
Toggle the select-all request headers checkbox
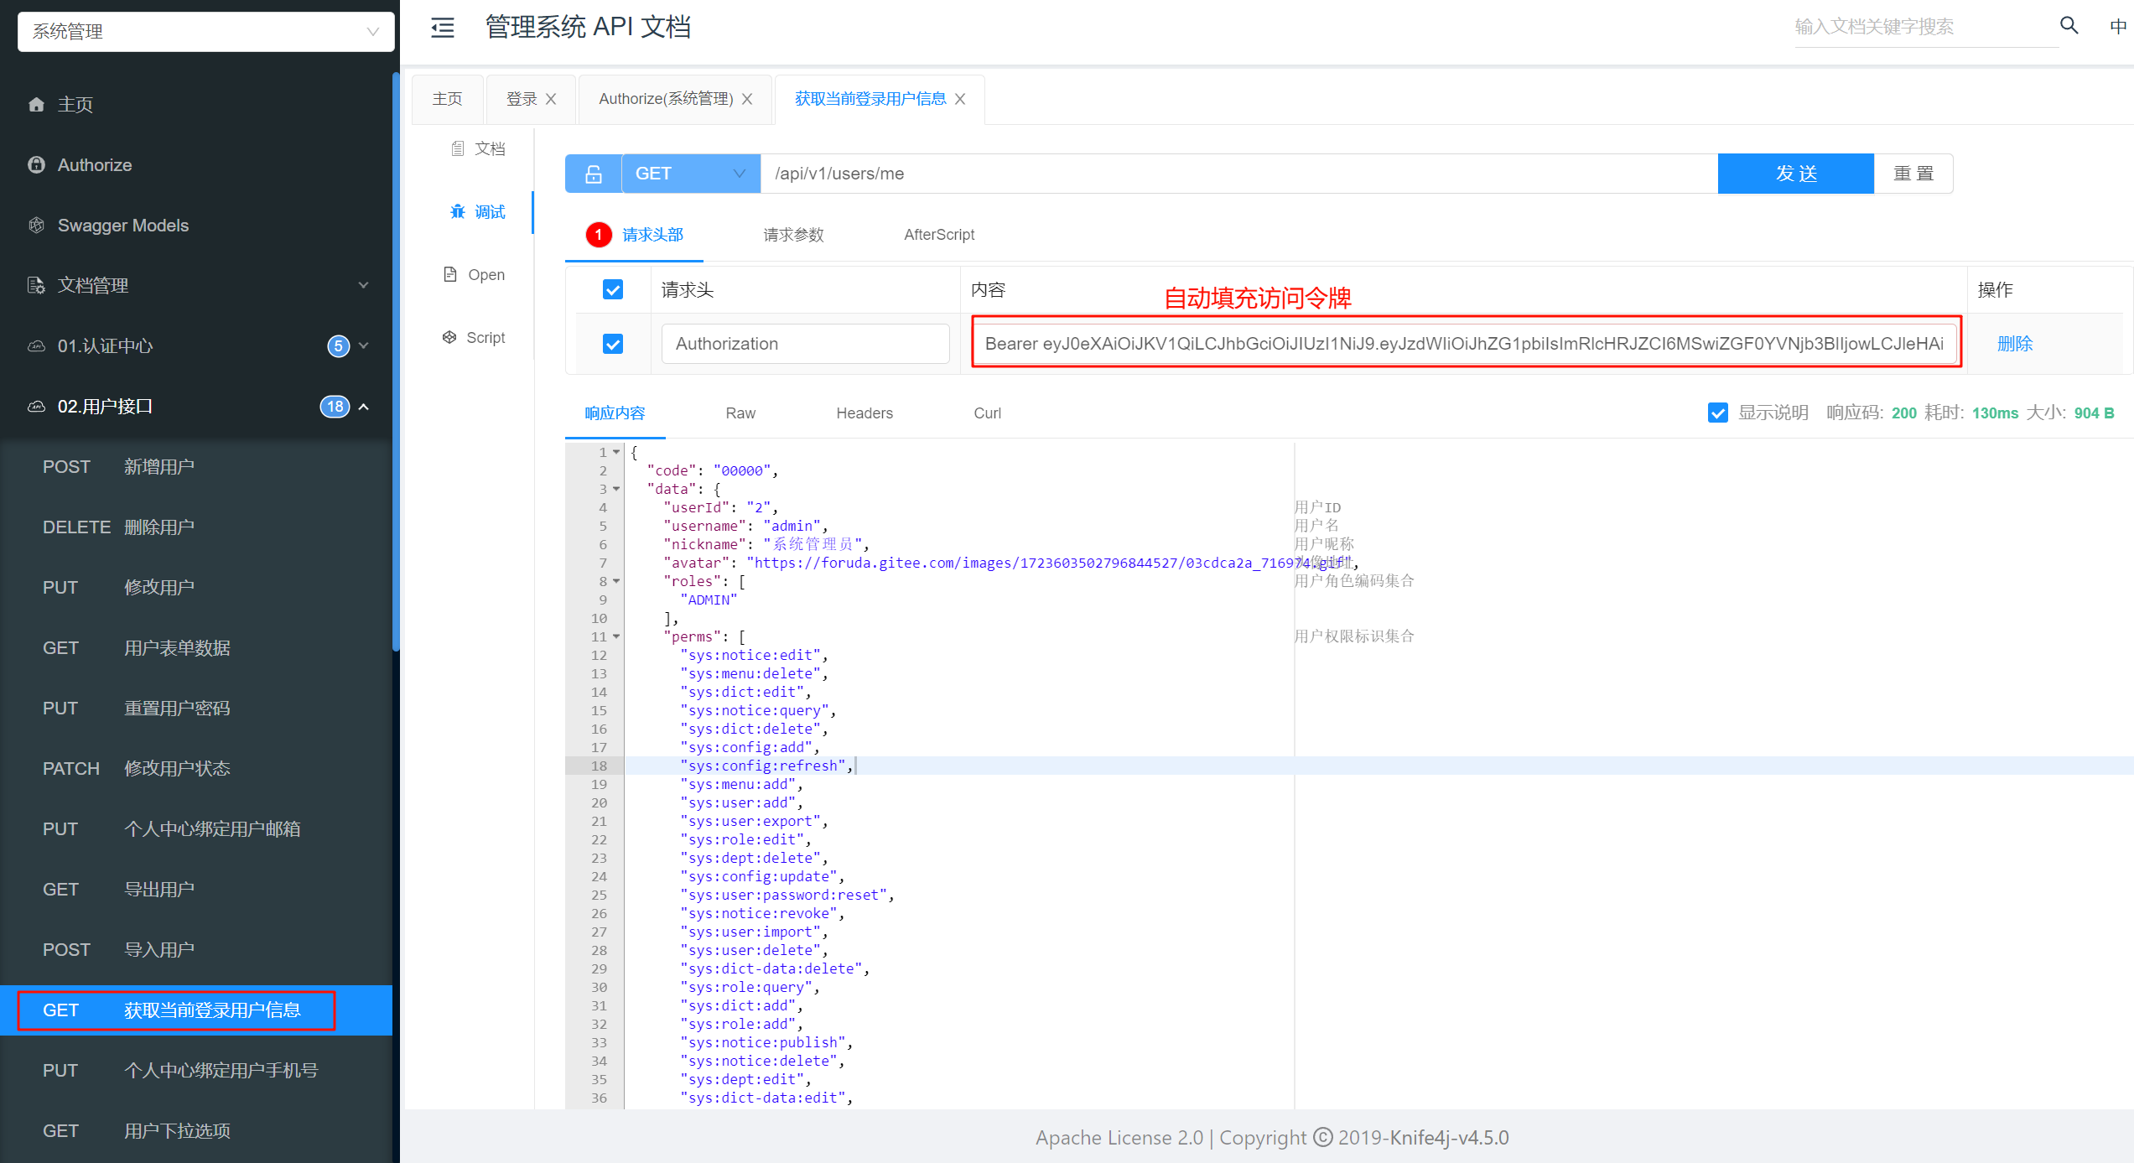[x=613, y=290]
